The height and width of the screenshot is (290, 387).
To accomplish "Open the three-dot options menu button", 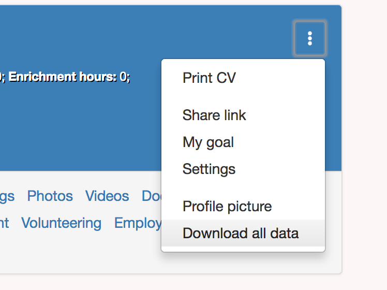I will [x=309, y=38].
